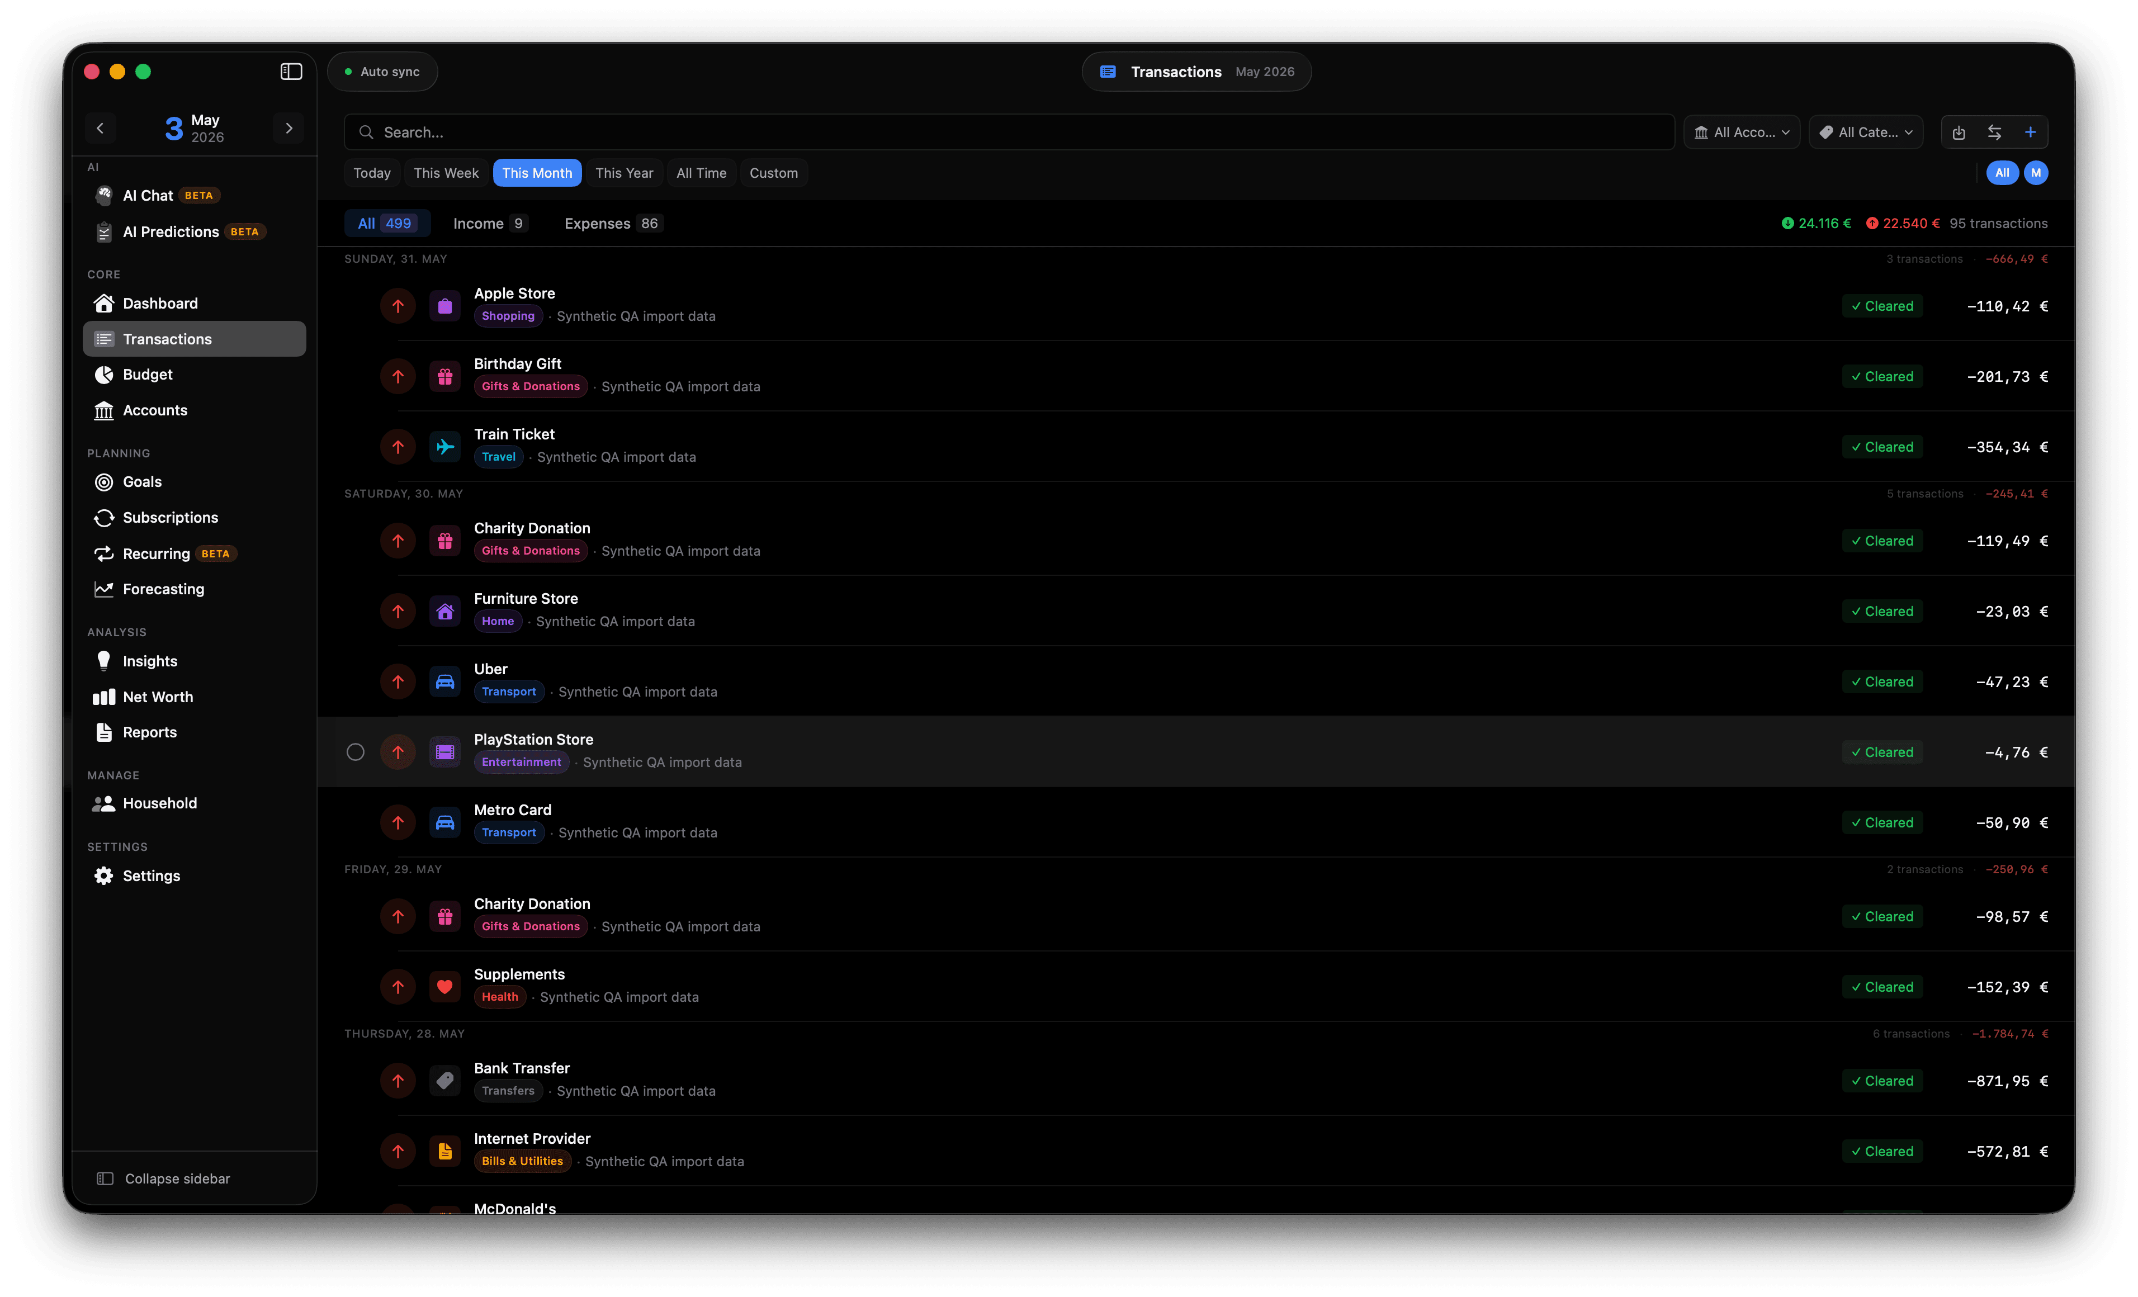Open Subscriptions in sidebar

[195, 517]
